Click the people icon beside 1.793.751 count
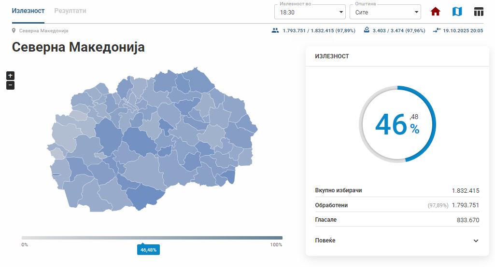Image resolution: width=495 pixels, height=267 pixels. [275, 30]
